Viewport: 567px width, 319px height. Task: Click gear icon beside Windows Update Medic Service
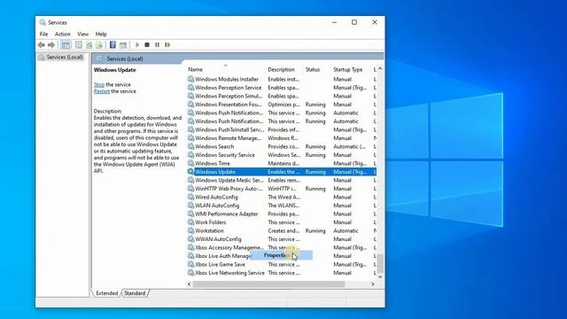[x=190, y=180]
